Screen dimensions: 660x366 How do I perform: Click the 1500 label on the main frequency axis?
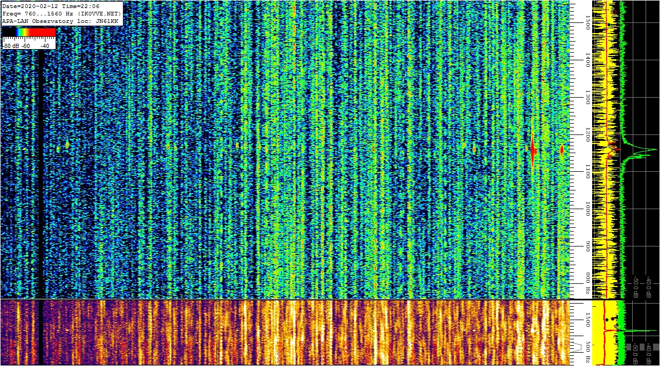pyautogui.click(x=587, y=23)
